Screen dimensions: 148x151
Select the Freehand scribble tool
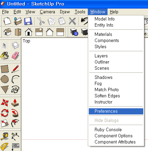(15, 90)
